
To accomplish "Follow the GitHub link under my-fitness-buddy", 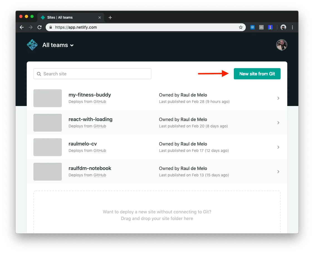I will coord(100,102).
